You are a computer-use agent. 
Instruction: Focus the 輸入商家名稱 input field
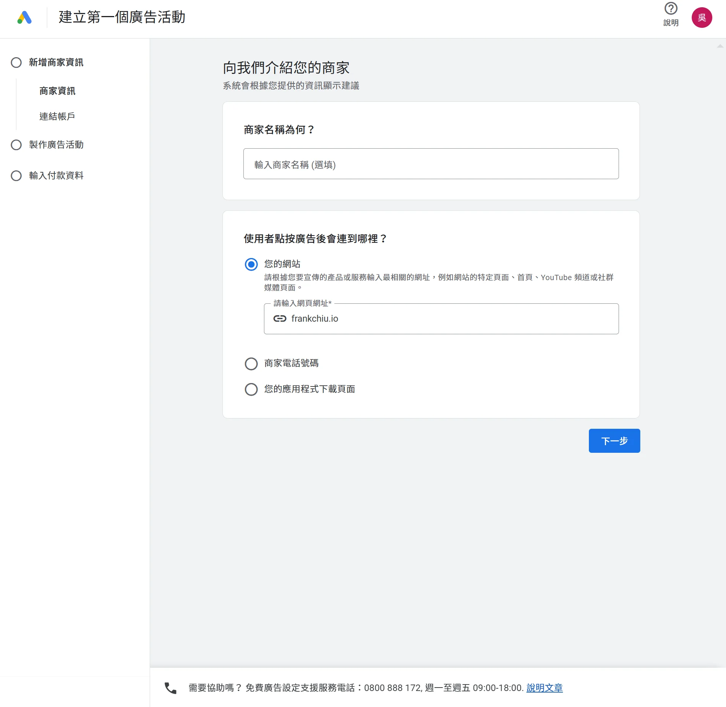pyautogui.click(x=430, y=164)
